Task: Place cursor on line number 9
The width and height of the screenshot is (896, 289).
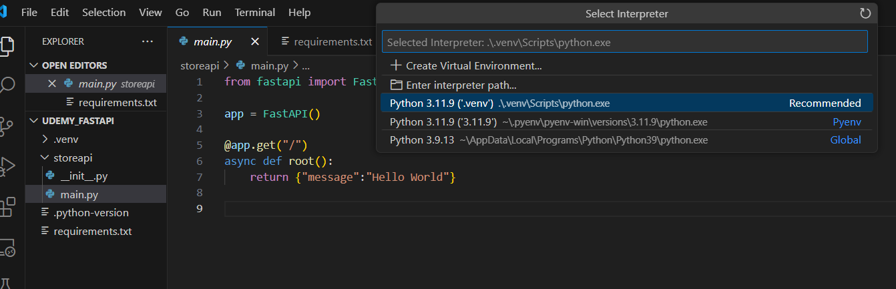Action: click(199, 209)
